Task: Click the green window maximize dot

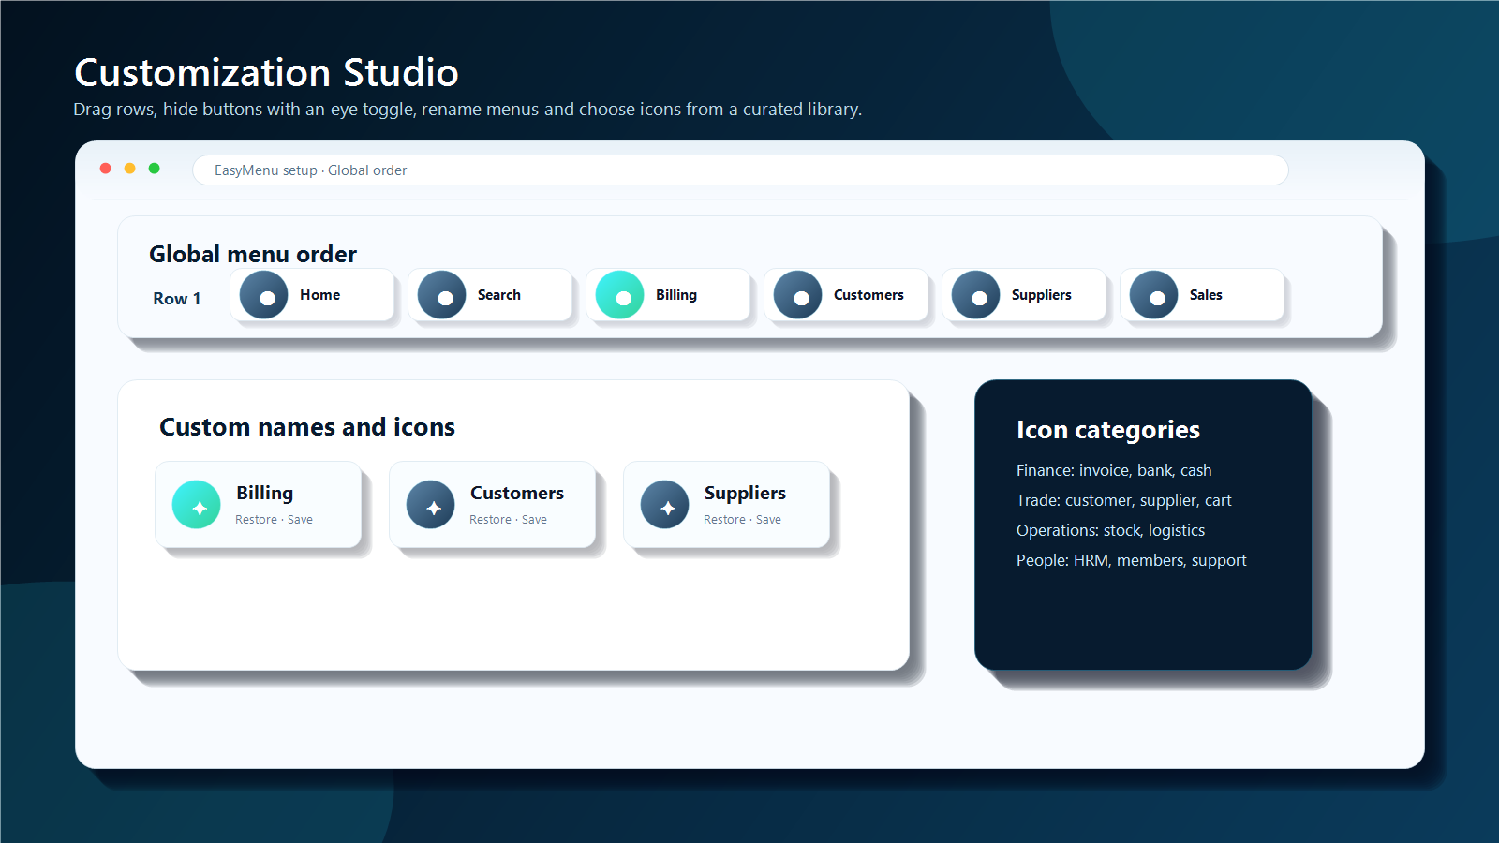Action: [x=155, y=169]
